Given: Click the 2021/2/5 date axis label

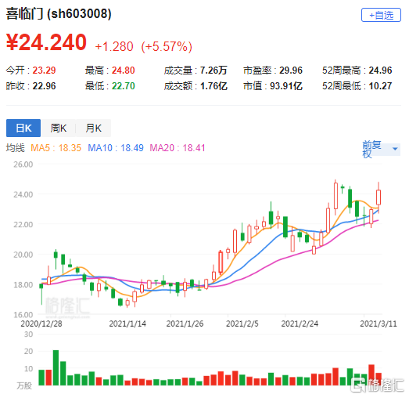Looking at the screenshot, I should point(242,324).
